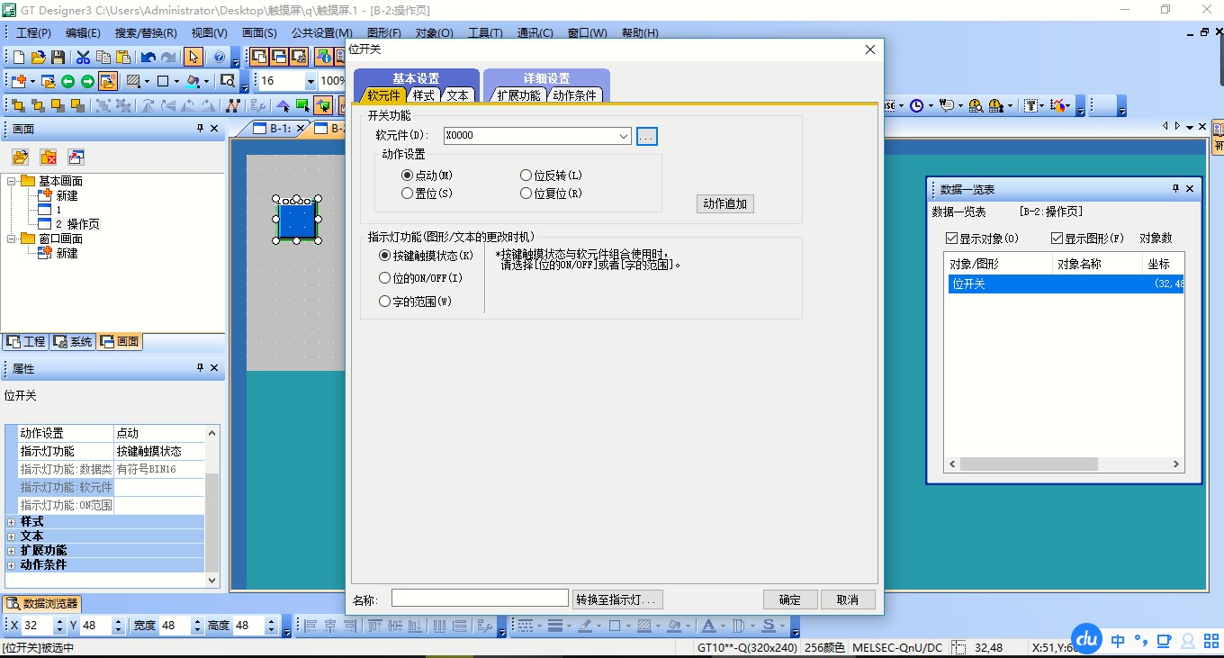The height and width of the screenshot is (658, 1224).
Task: Switch to the 样式 tab in dialog
Action: click(x=423, y=95)
